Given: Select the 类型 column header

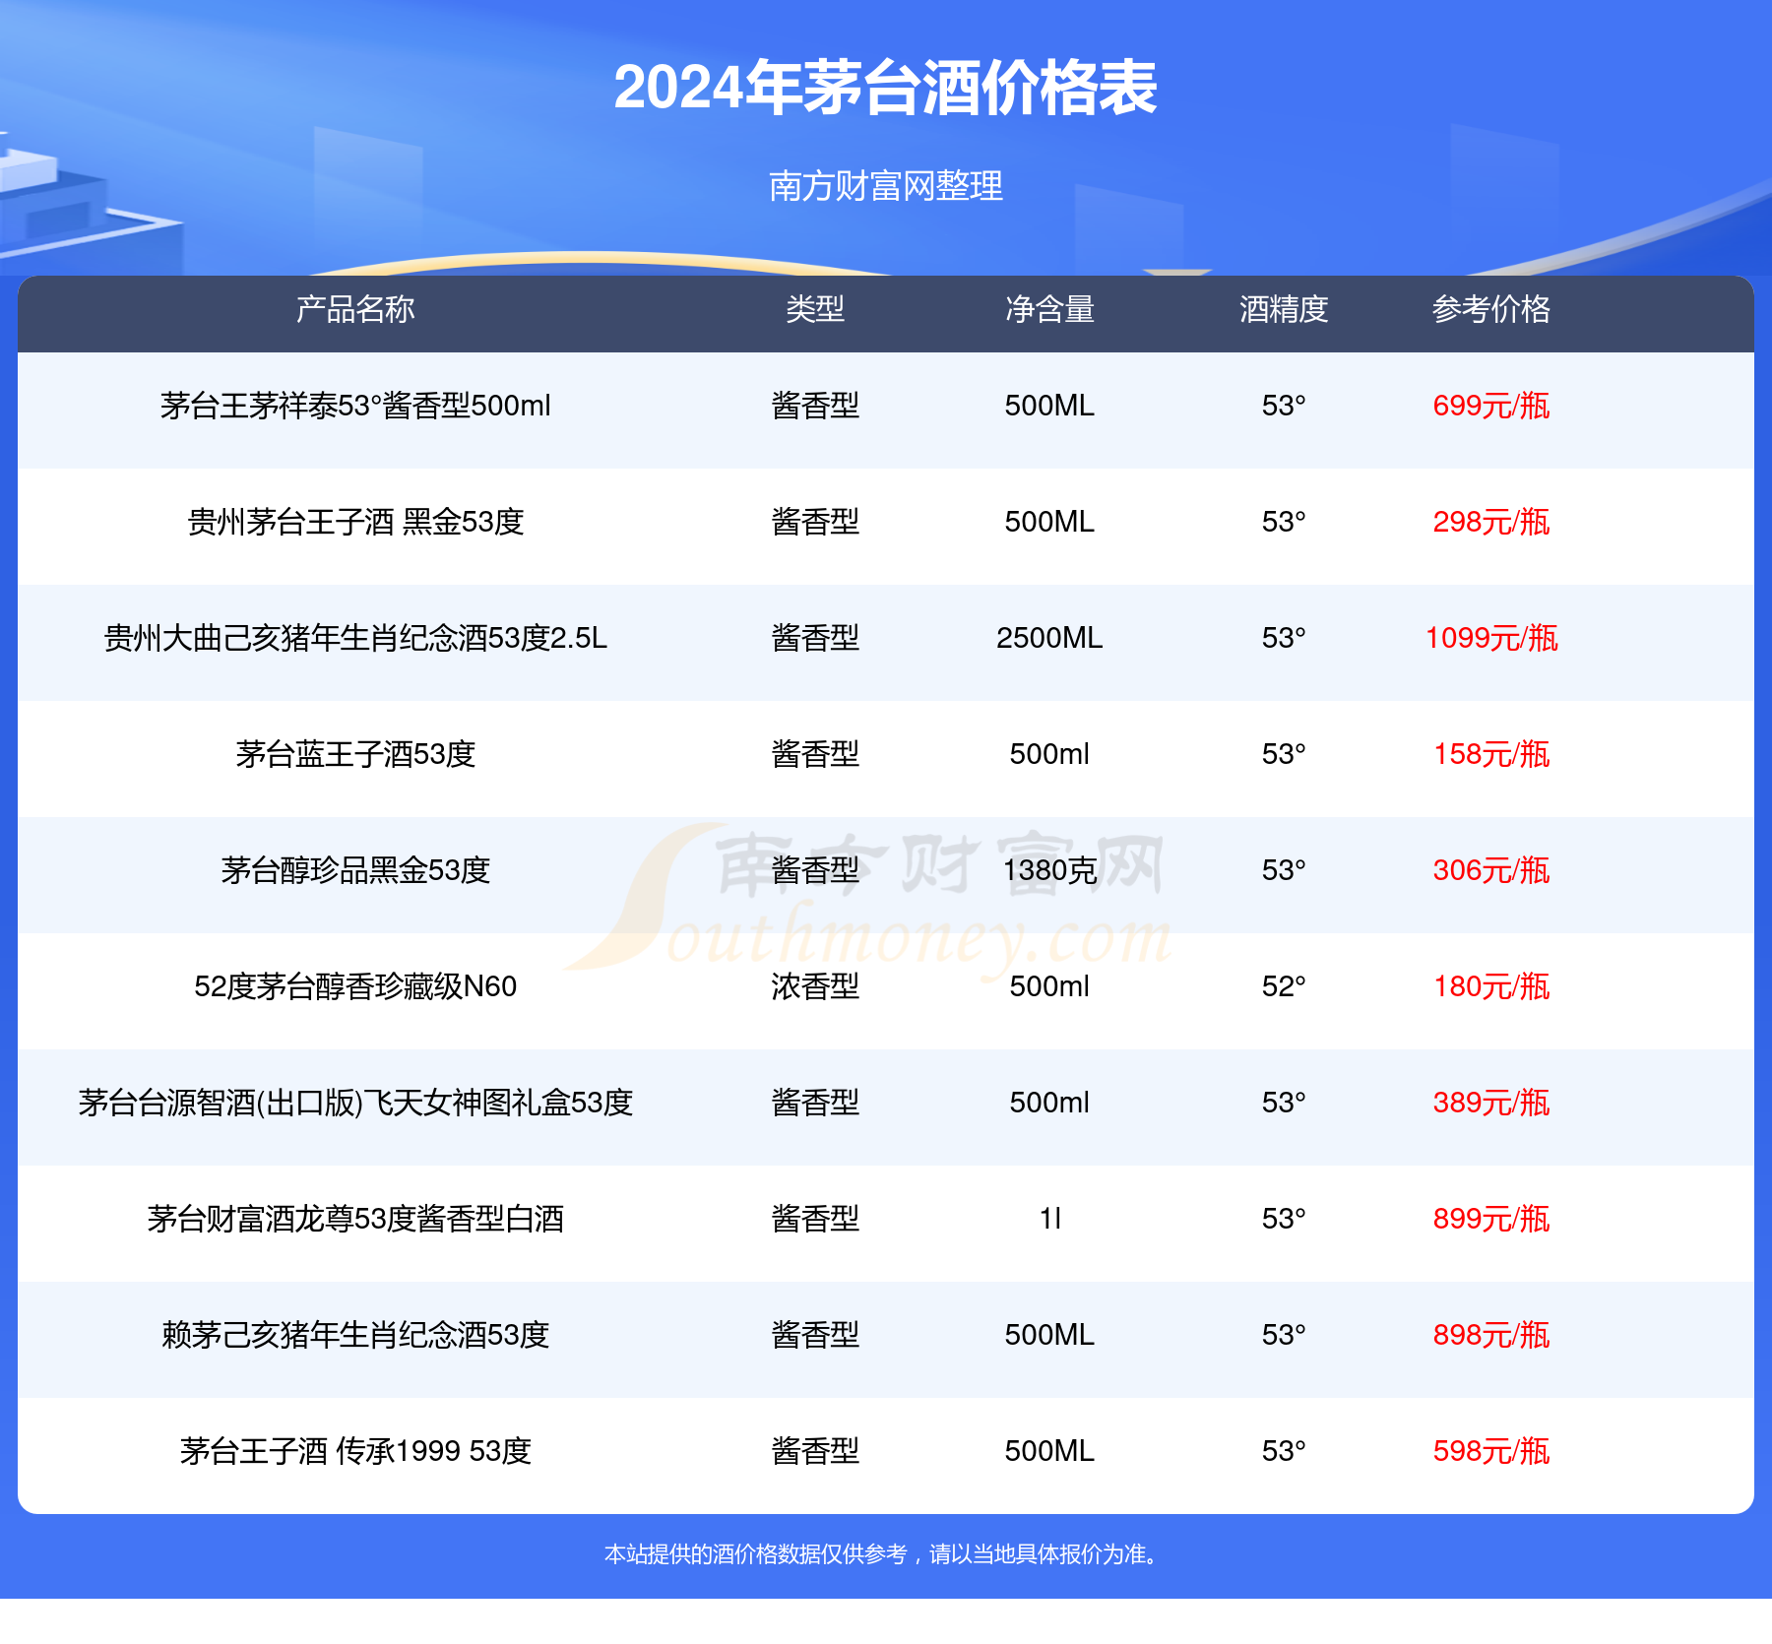Looking at the screenshot, I should (x=815, y=310).
